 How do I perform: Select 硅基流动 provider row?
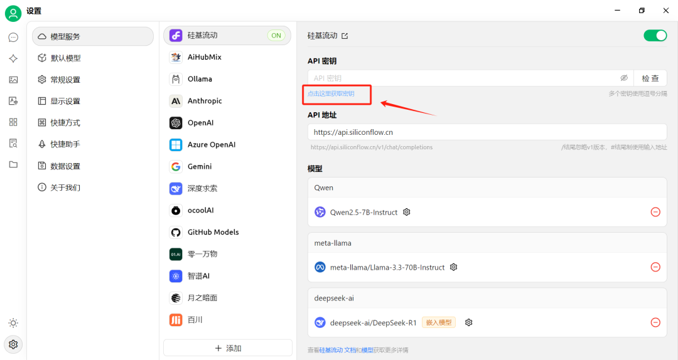point(227,36)
